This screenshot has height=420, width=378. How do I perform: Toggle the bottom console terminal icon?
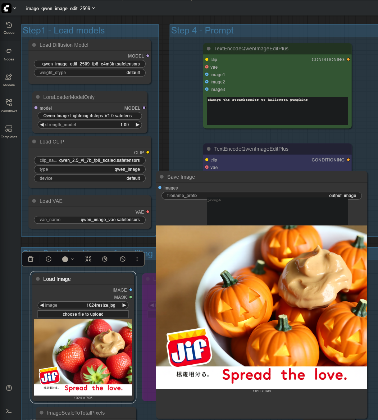pyautogui.click(x=9, y=411)
